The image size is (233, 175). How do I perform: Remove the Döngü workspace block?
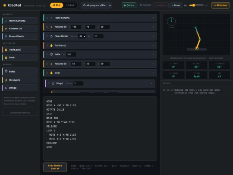pos(151,83)
